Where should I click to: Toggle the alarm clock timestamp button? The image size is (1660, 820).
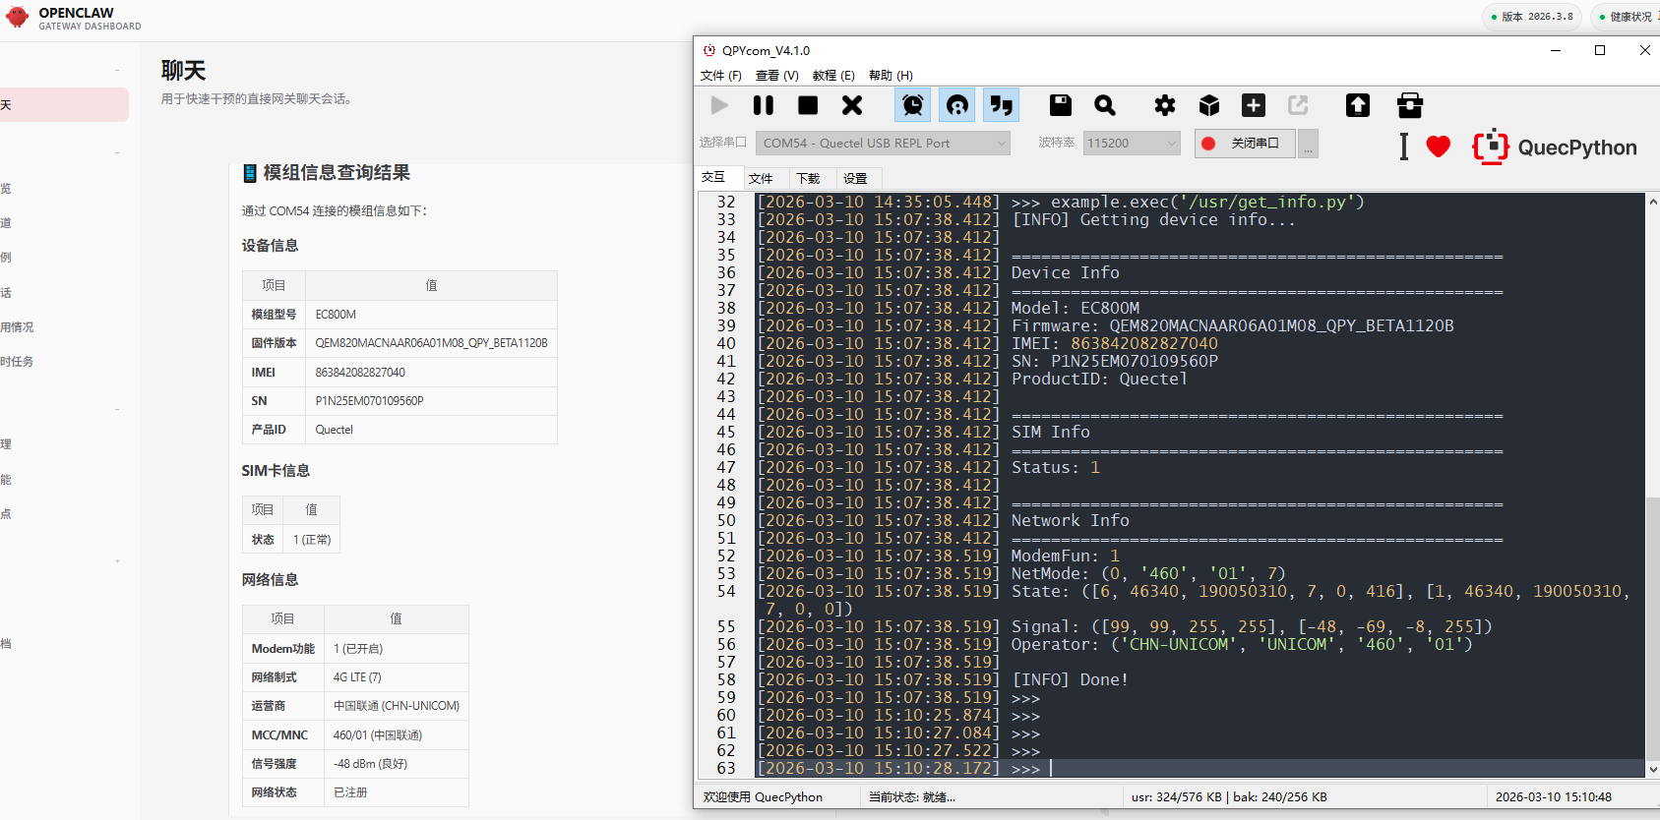tap(913, 105)
